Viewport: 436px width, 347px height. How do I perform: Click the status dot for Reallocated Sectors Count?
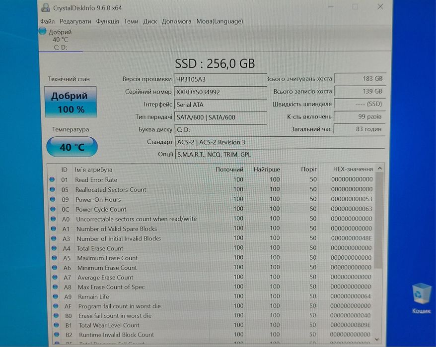(x=52, y=189)
